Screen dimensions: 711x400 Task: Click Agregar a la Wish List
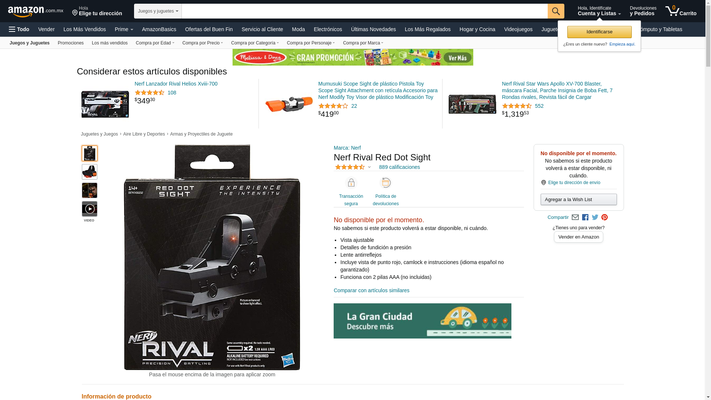[578, 200]
